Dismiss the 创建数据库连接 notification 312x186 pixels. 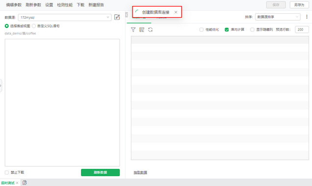[x=176, y=12]
